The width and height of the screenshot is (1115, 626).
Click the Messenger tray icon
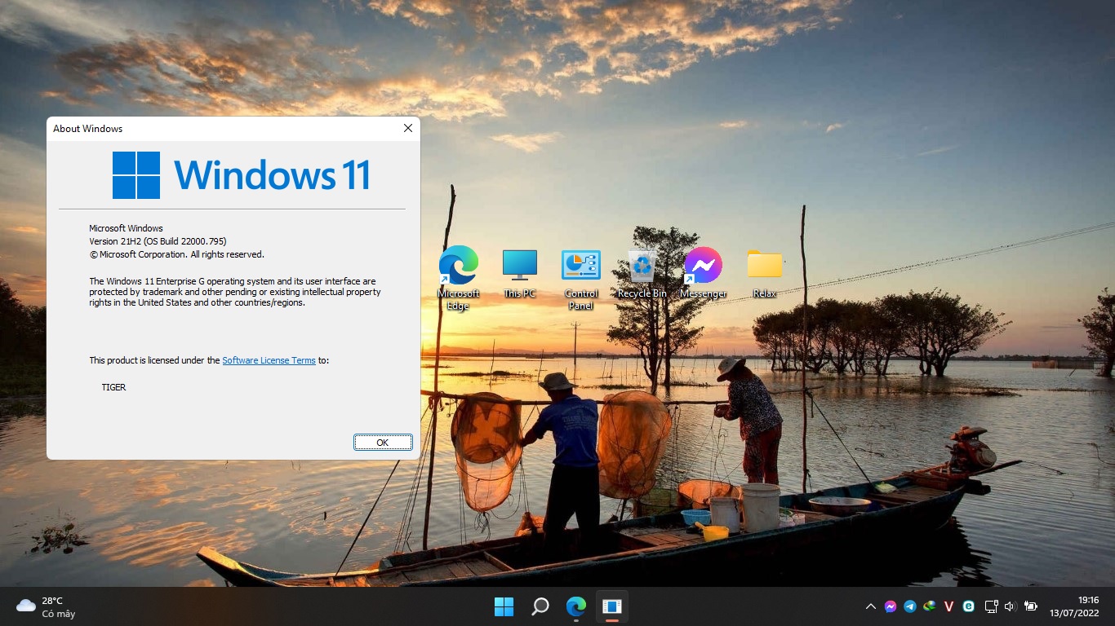(x=891, y=606)
